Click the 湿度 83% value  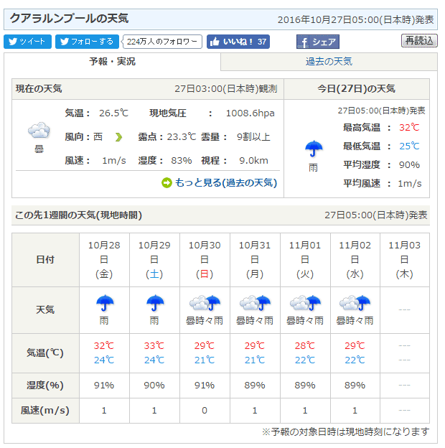point(182,161)
